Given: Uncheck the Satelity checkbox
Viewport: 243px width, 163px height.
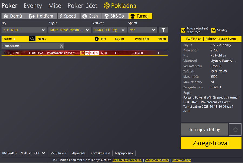Looking at the screenshot, I should [214, 30].
